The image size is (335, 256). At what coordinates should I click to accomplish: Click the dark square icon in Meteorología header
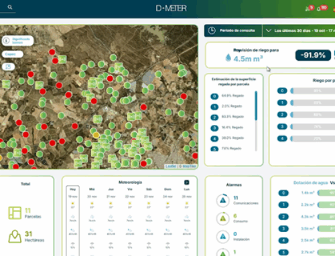pos(187,182)
